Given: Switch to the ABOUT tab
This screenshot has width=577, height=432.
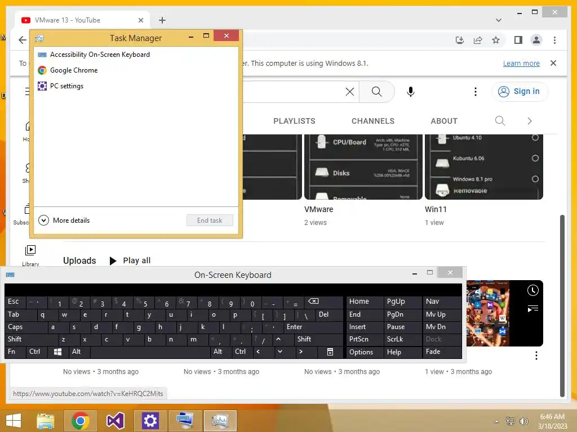Looking at the screenshot, I should (x=444, y=121).
